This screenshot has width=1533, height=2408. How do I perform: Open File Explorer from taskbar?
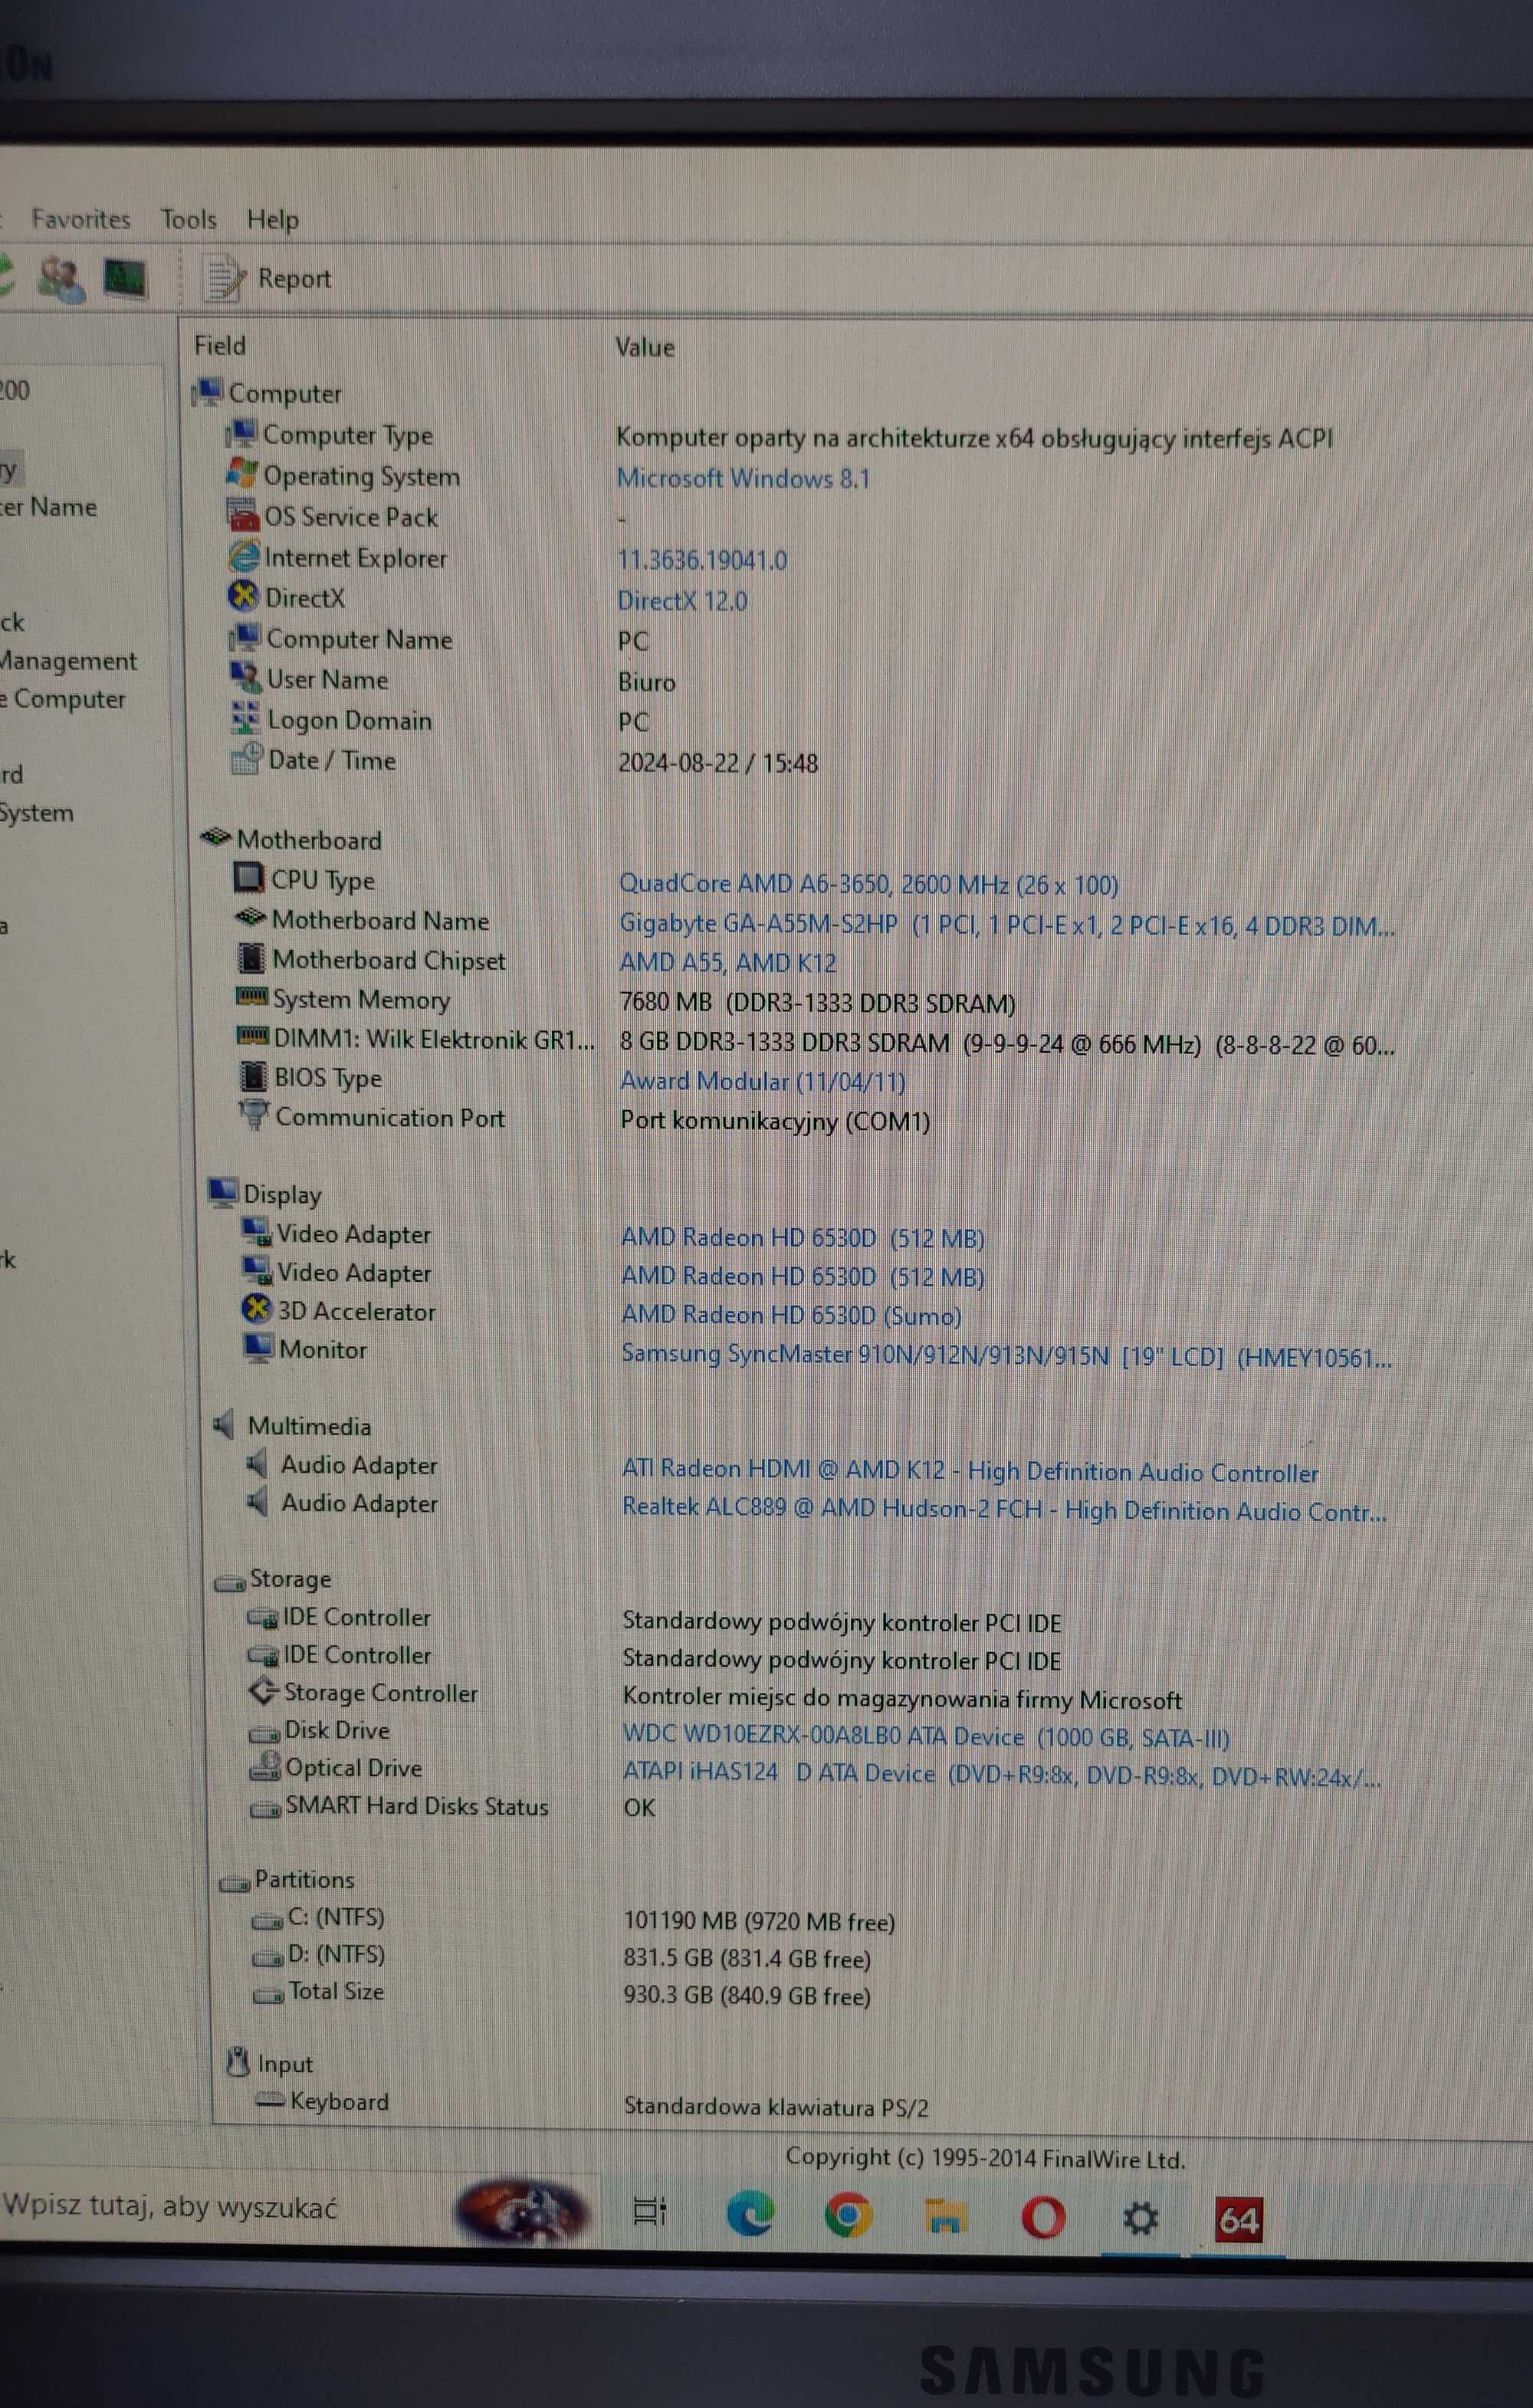coord(945,2217)
